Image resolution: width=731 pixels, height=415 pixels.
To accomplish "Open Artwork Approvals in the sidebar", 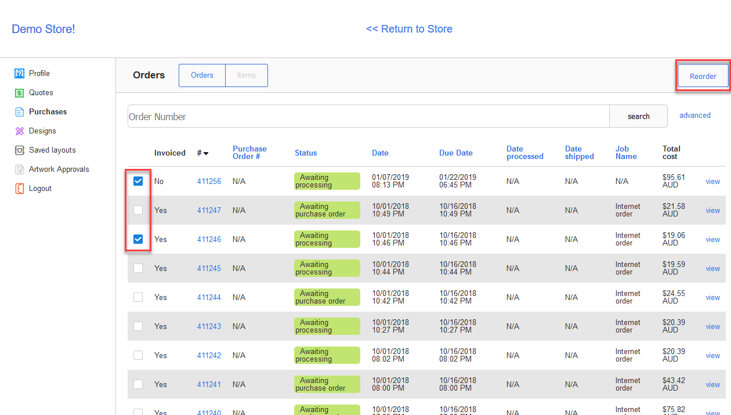I will [x=59, y=169].
